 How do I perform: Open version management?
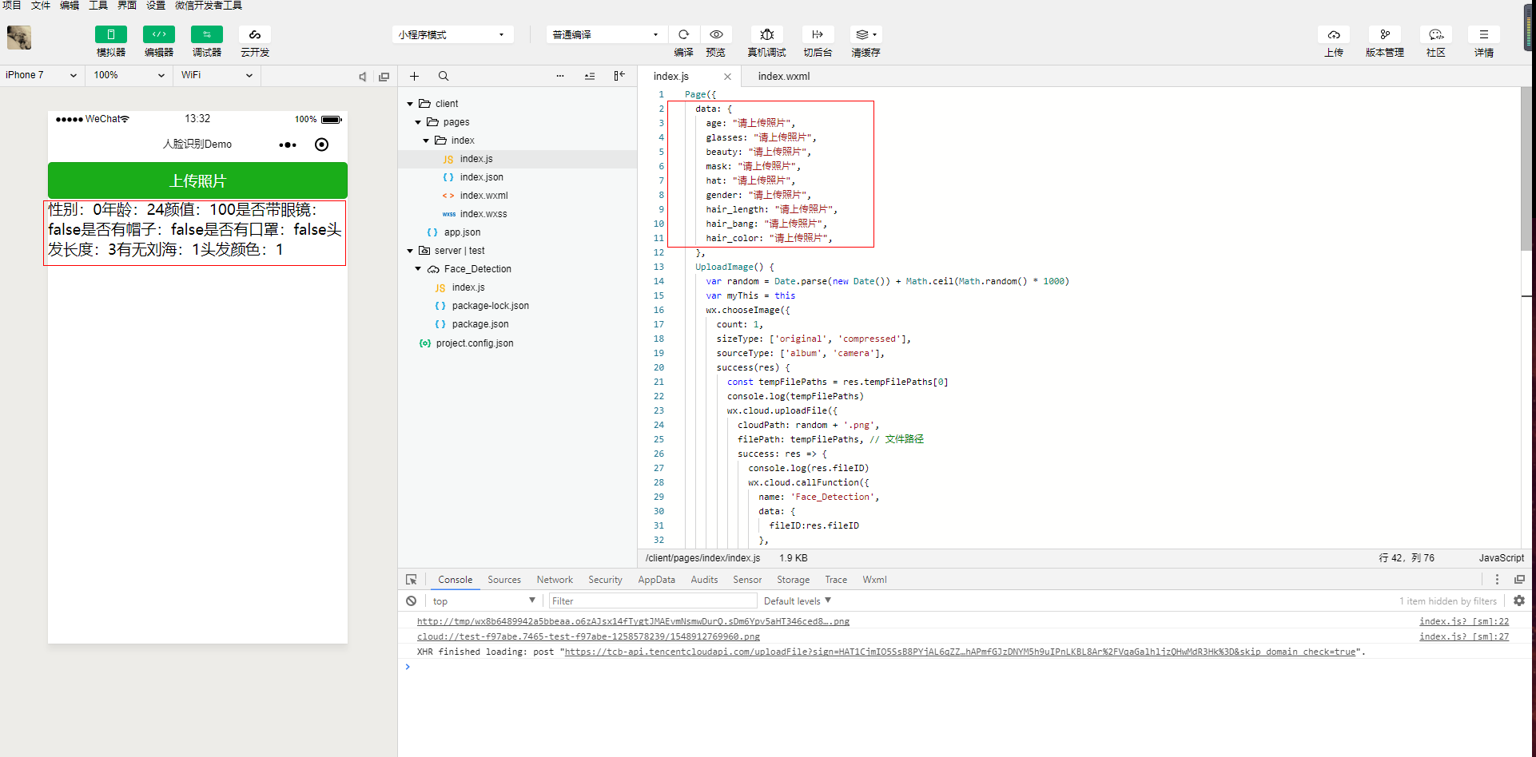pyautogui.click(x=1384, y=34)
